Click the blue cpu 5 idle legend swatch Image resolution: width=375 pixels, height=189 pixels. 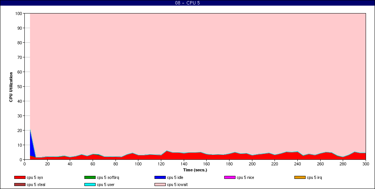click(x=160, y=177)
